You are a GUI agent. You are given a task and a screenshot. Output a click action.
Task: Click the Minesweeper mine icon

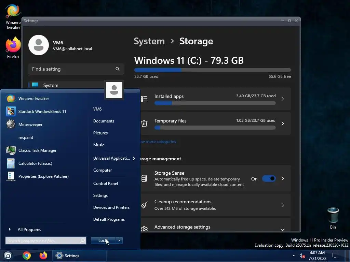[11, 124]
